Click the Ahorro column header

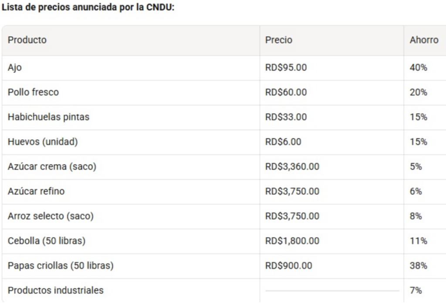coord(424,40)
